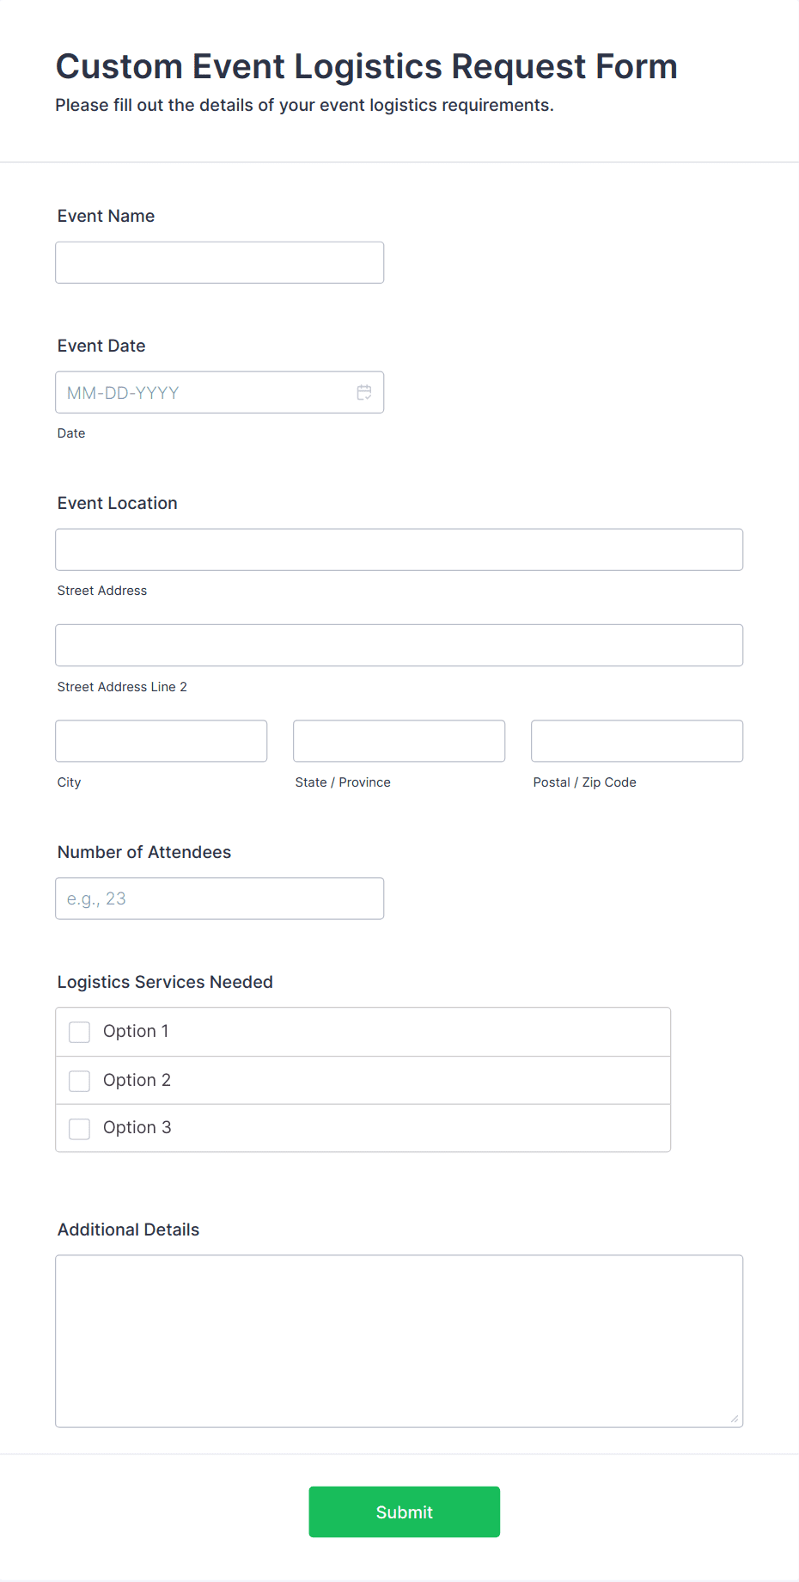Open the calendar date picker icon
The width and height of the screenshot is (799, 1582).
364,392
